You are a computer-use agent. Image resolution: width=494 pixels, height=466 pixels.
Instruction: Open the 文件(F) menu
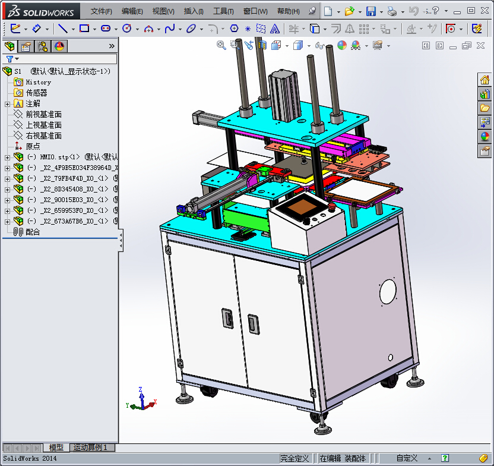101,12
